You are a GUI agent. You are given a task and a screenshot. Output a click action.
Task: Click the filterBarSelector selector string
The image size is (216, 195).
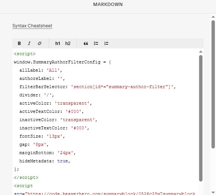[x=122, y=87]
